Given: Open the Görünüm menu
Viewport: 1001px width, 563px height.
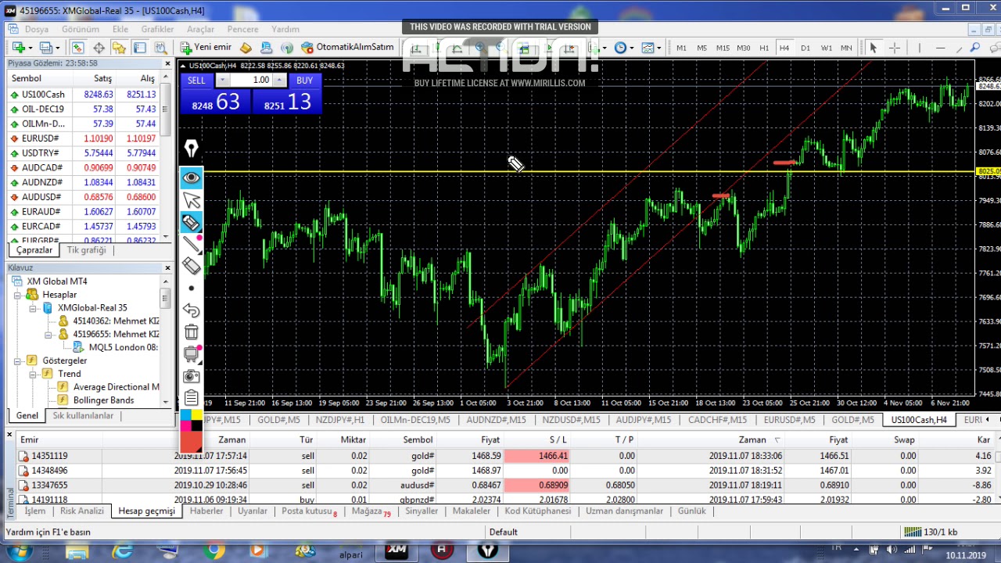Looking at the screenshot, I should click(x=80, y=29).
